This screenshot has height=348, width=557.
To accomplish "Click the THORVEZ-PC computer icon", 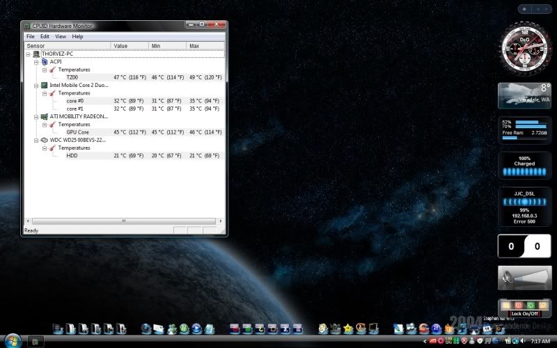I will 36,54.
